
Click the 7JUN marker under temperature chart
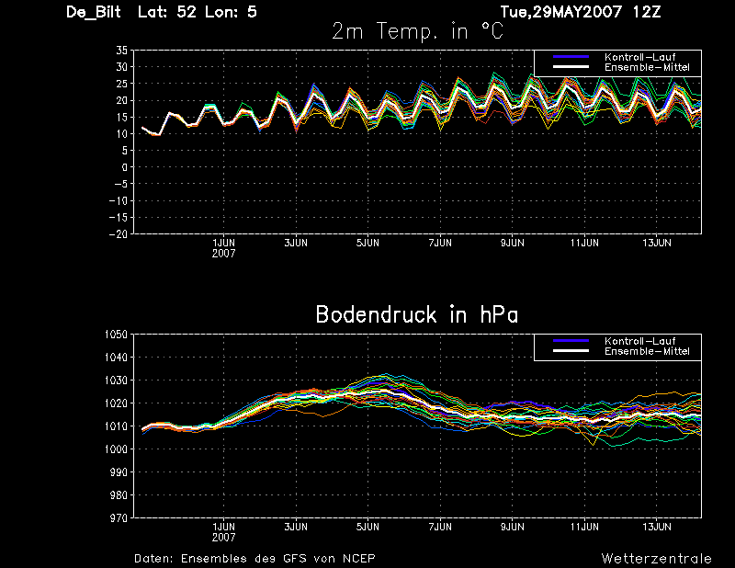tap(440, 243)
